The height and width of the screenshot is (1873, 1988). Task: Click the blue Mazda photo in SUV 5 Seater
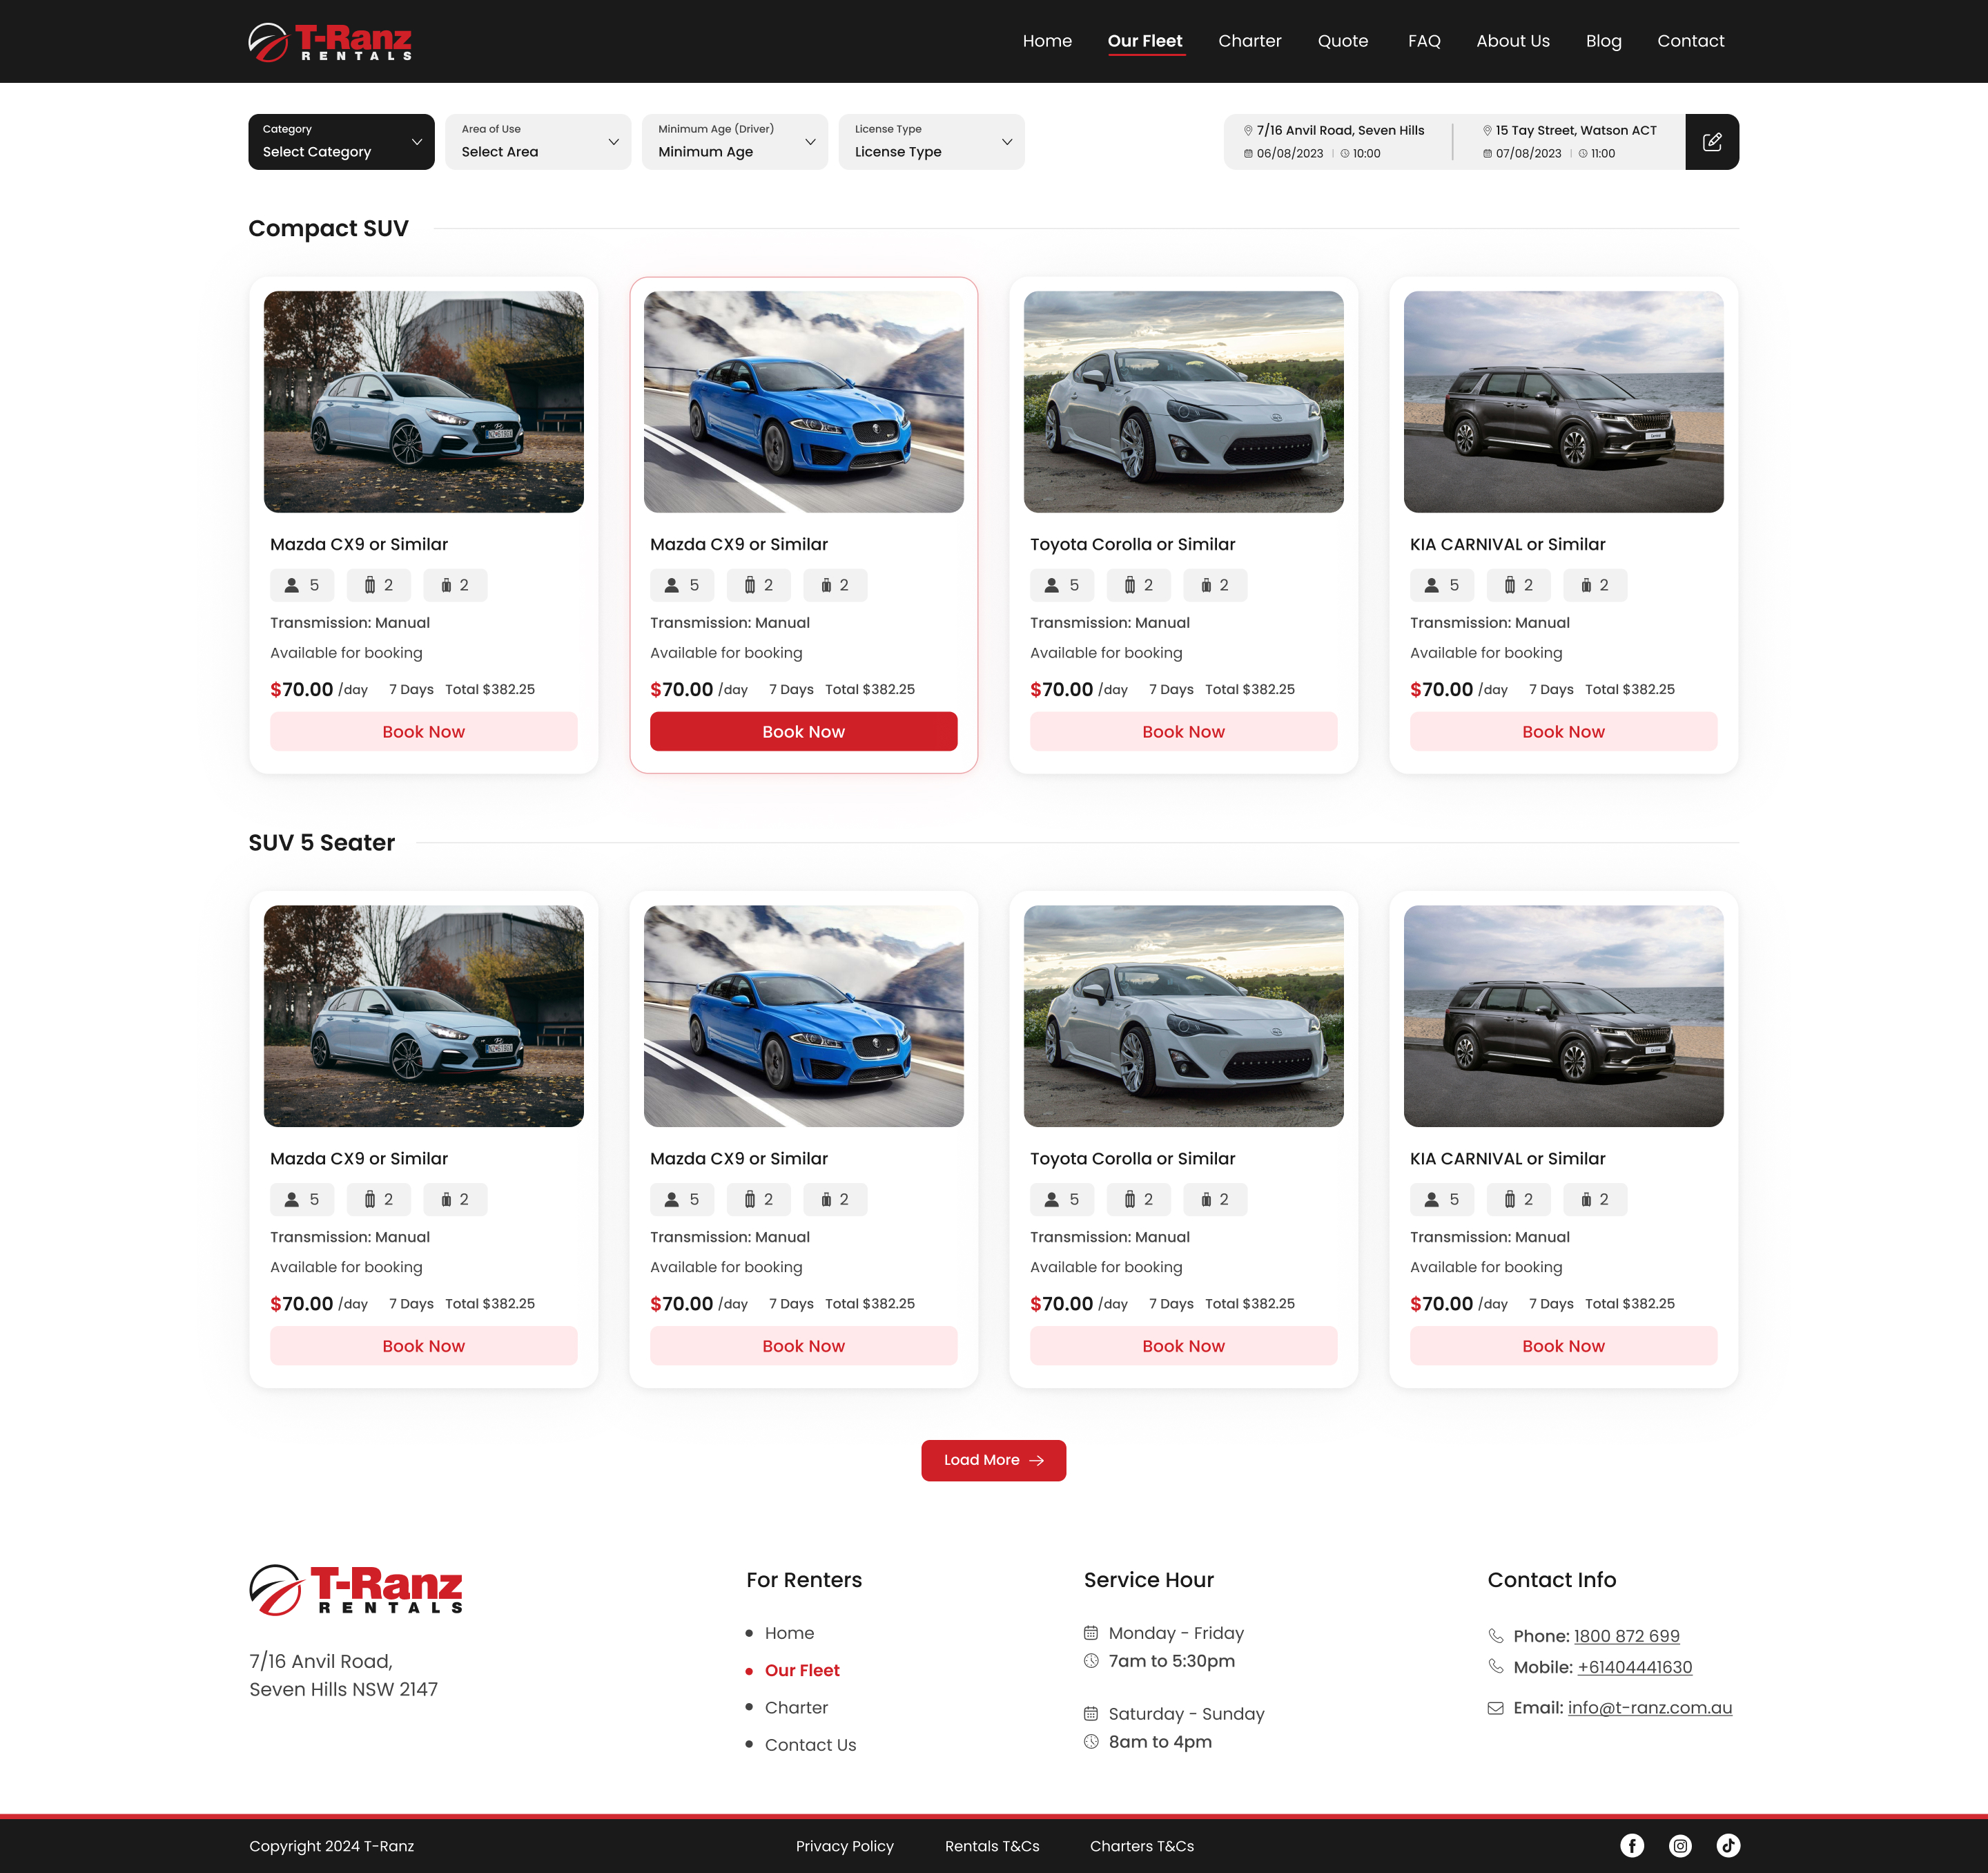tap(803, 1017)
